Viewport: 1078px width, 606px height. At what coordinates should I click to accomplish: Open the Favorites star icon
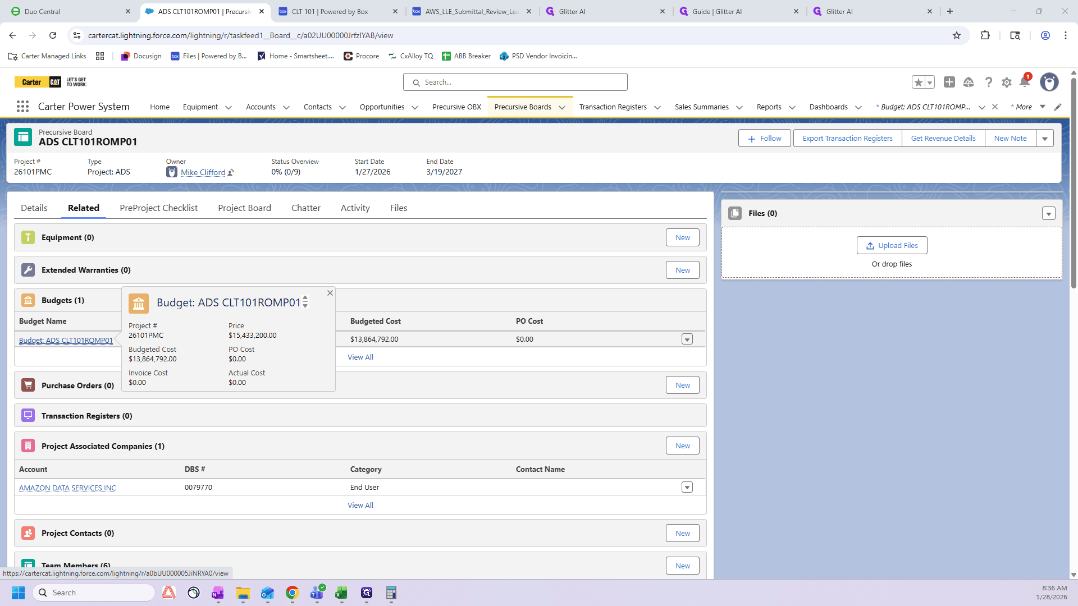[x=918, y=82]
